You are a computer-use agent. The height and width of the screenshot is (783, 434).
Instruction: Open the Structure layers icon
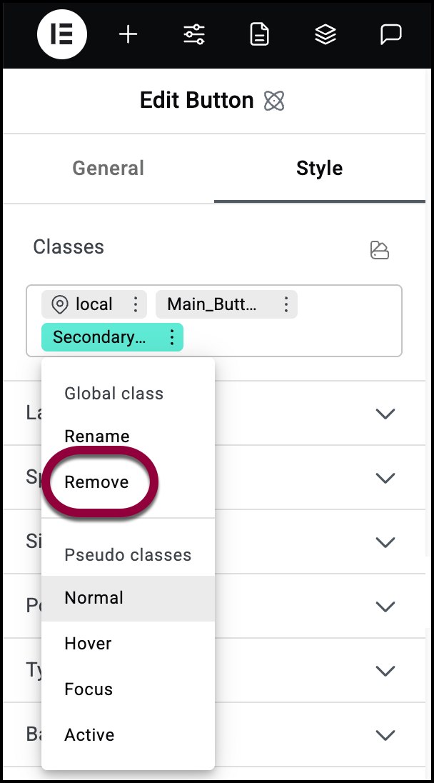[325, 34]
